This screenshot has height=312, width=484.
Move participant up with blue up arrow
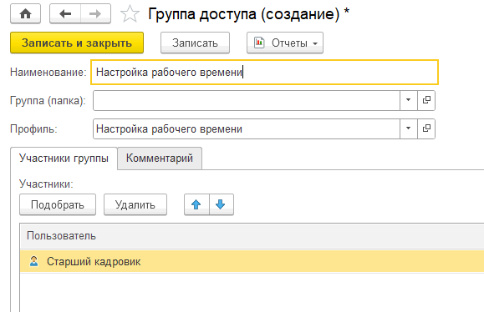click(x=196, y=204)
